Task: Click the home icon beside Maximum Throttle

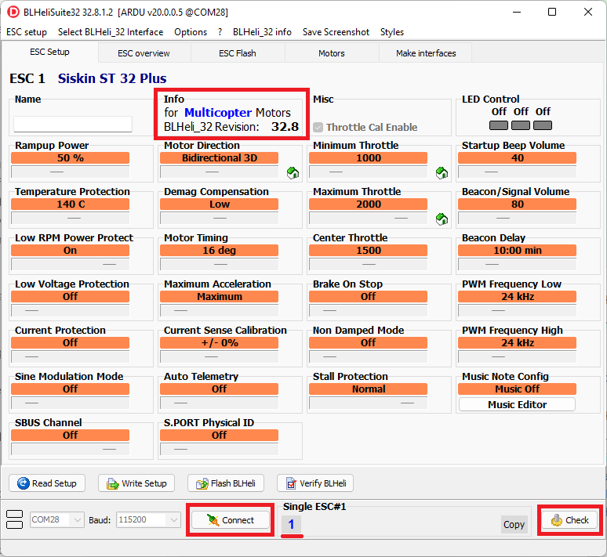Action: coord(442,219)
